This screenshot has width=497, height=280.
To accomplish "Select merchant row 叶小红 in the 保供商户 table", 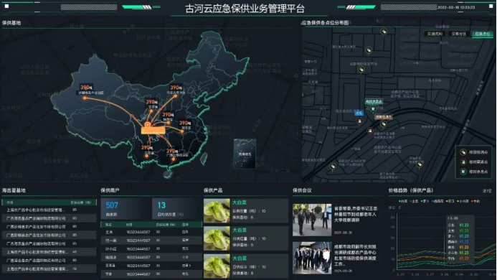I will pos(151,249).
